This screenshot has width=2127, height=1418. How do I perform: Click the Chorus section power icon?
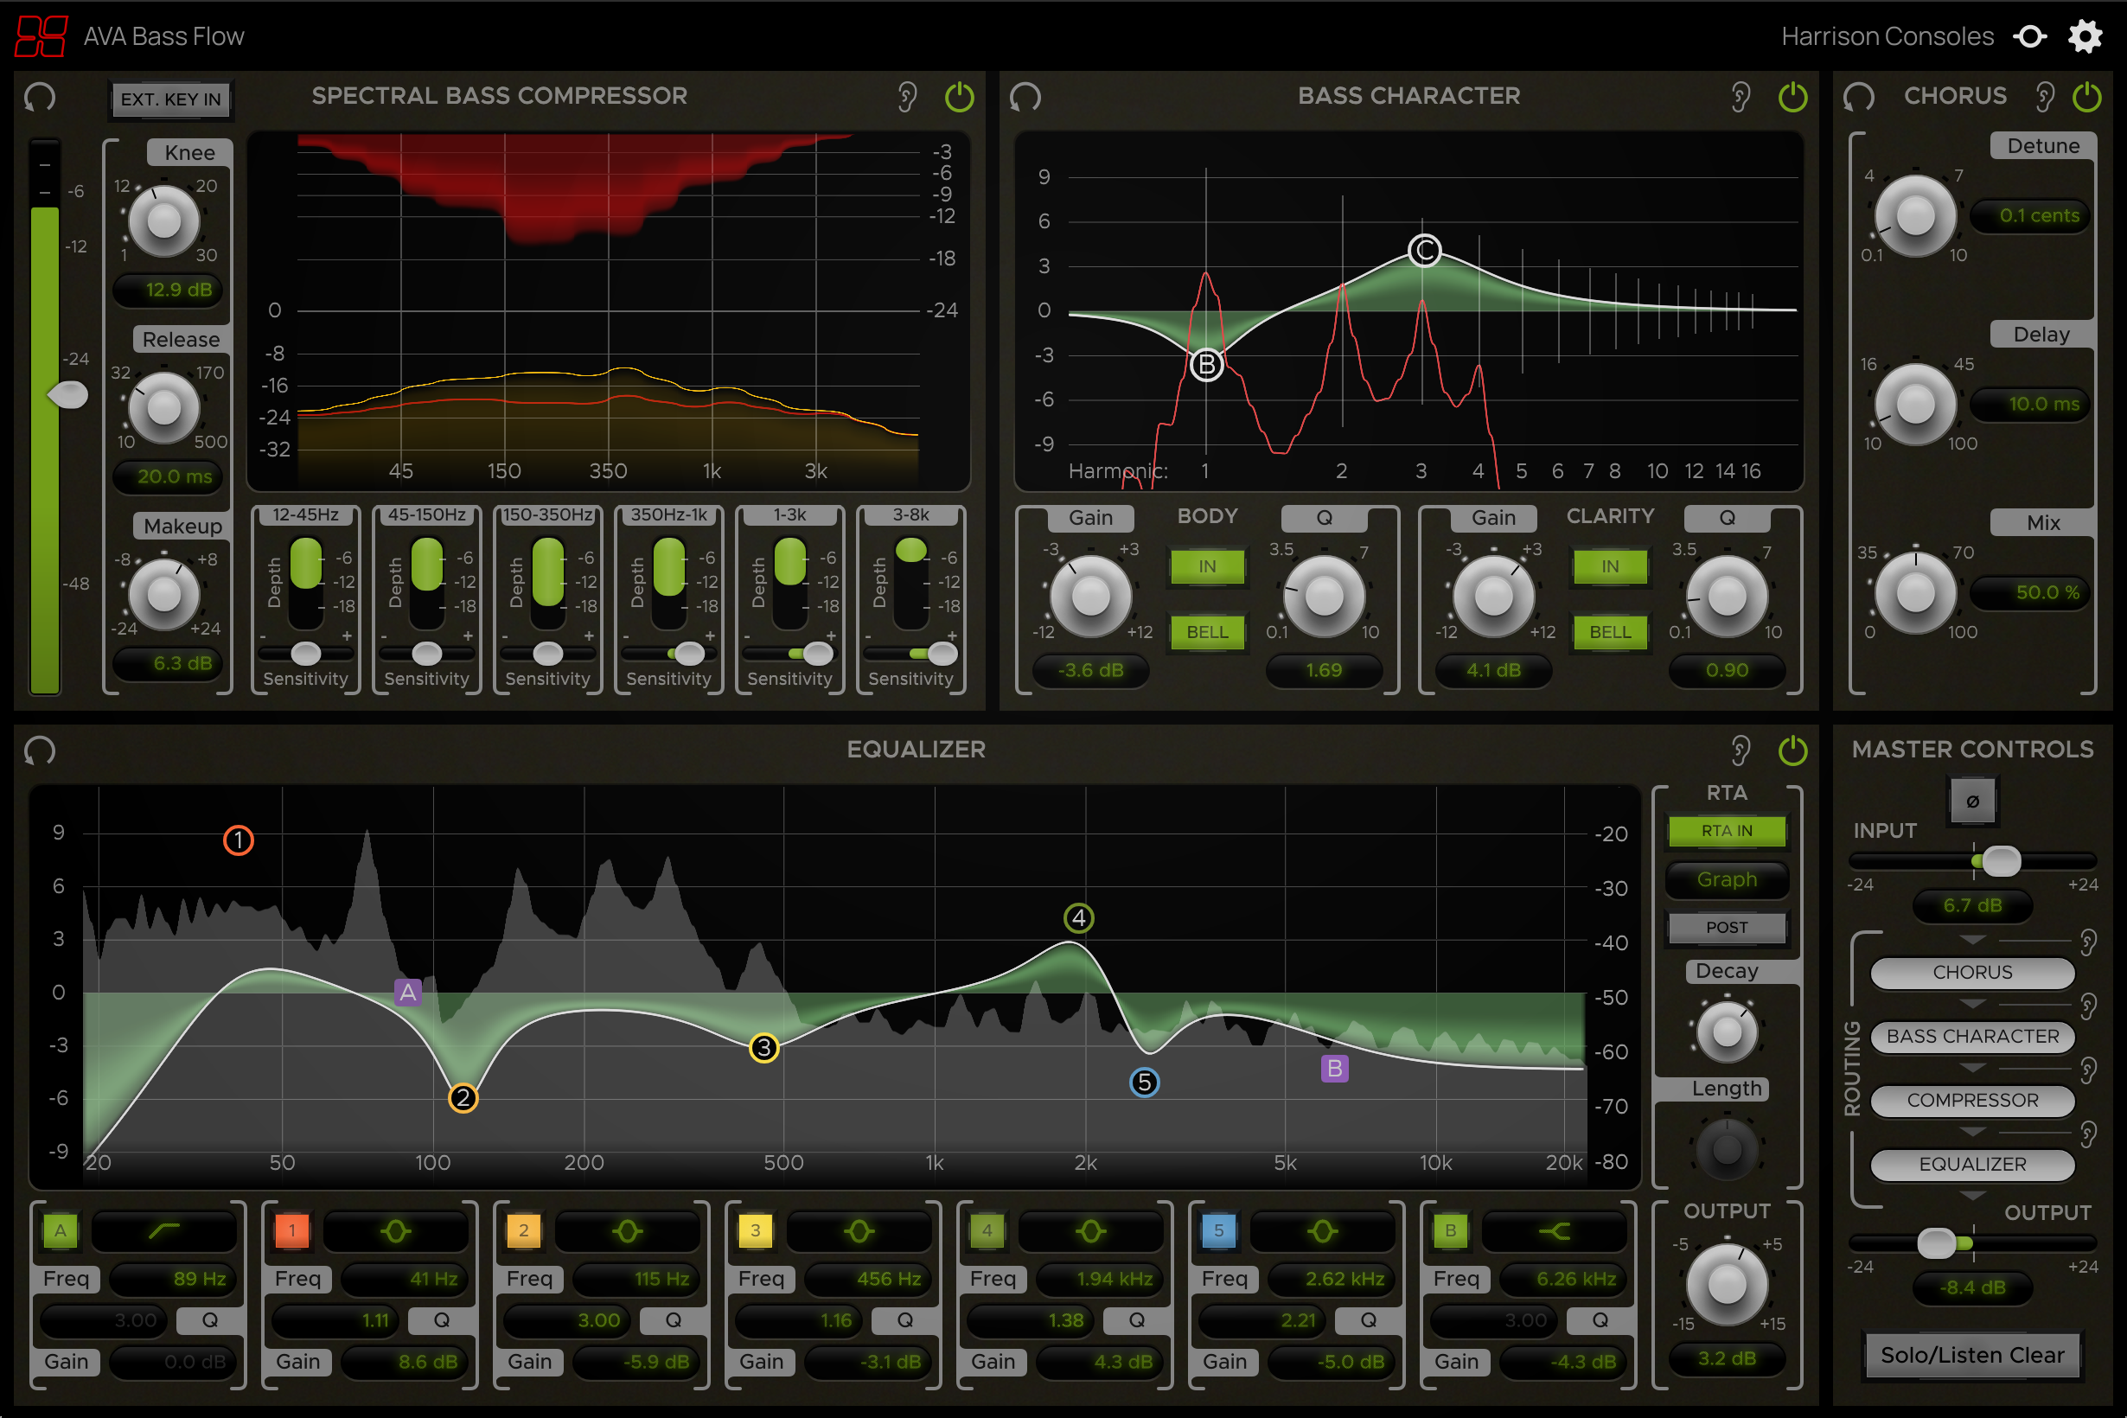click(x=2086, y=97)
